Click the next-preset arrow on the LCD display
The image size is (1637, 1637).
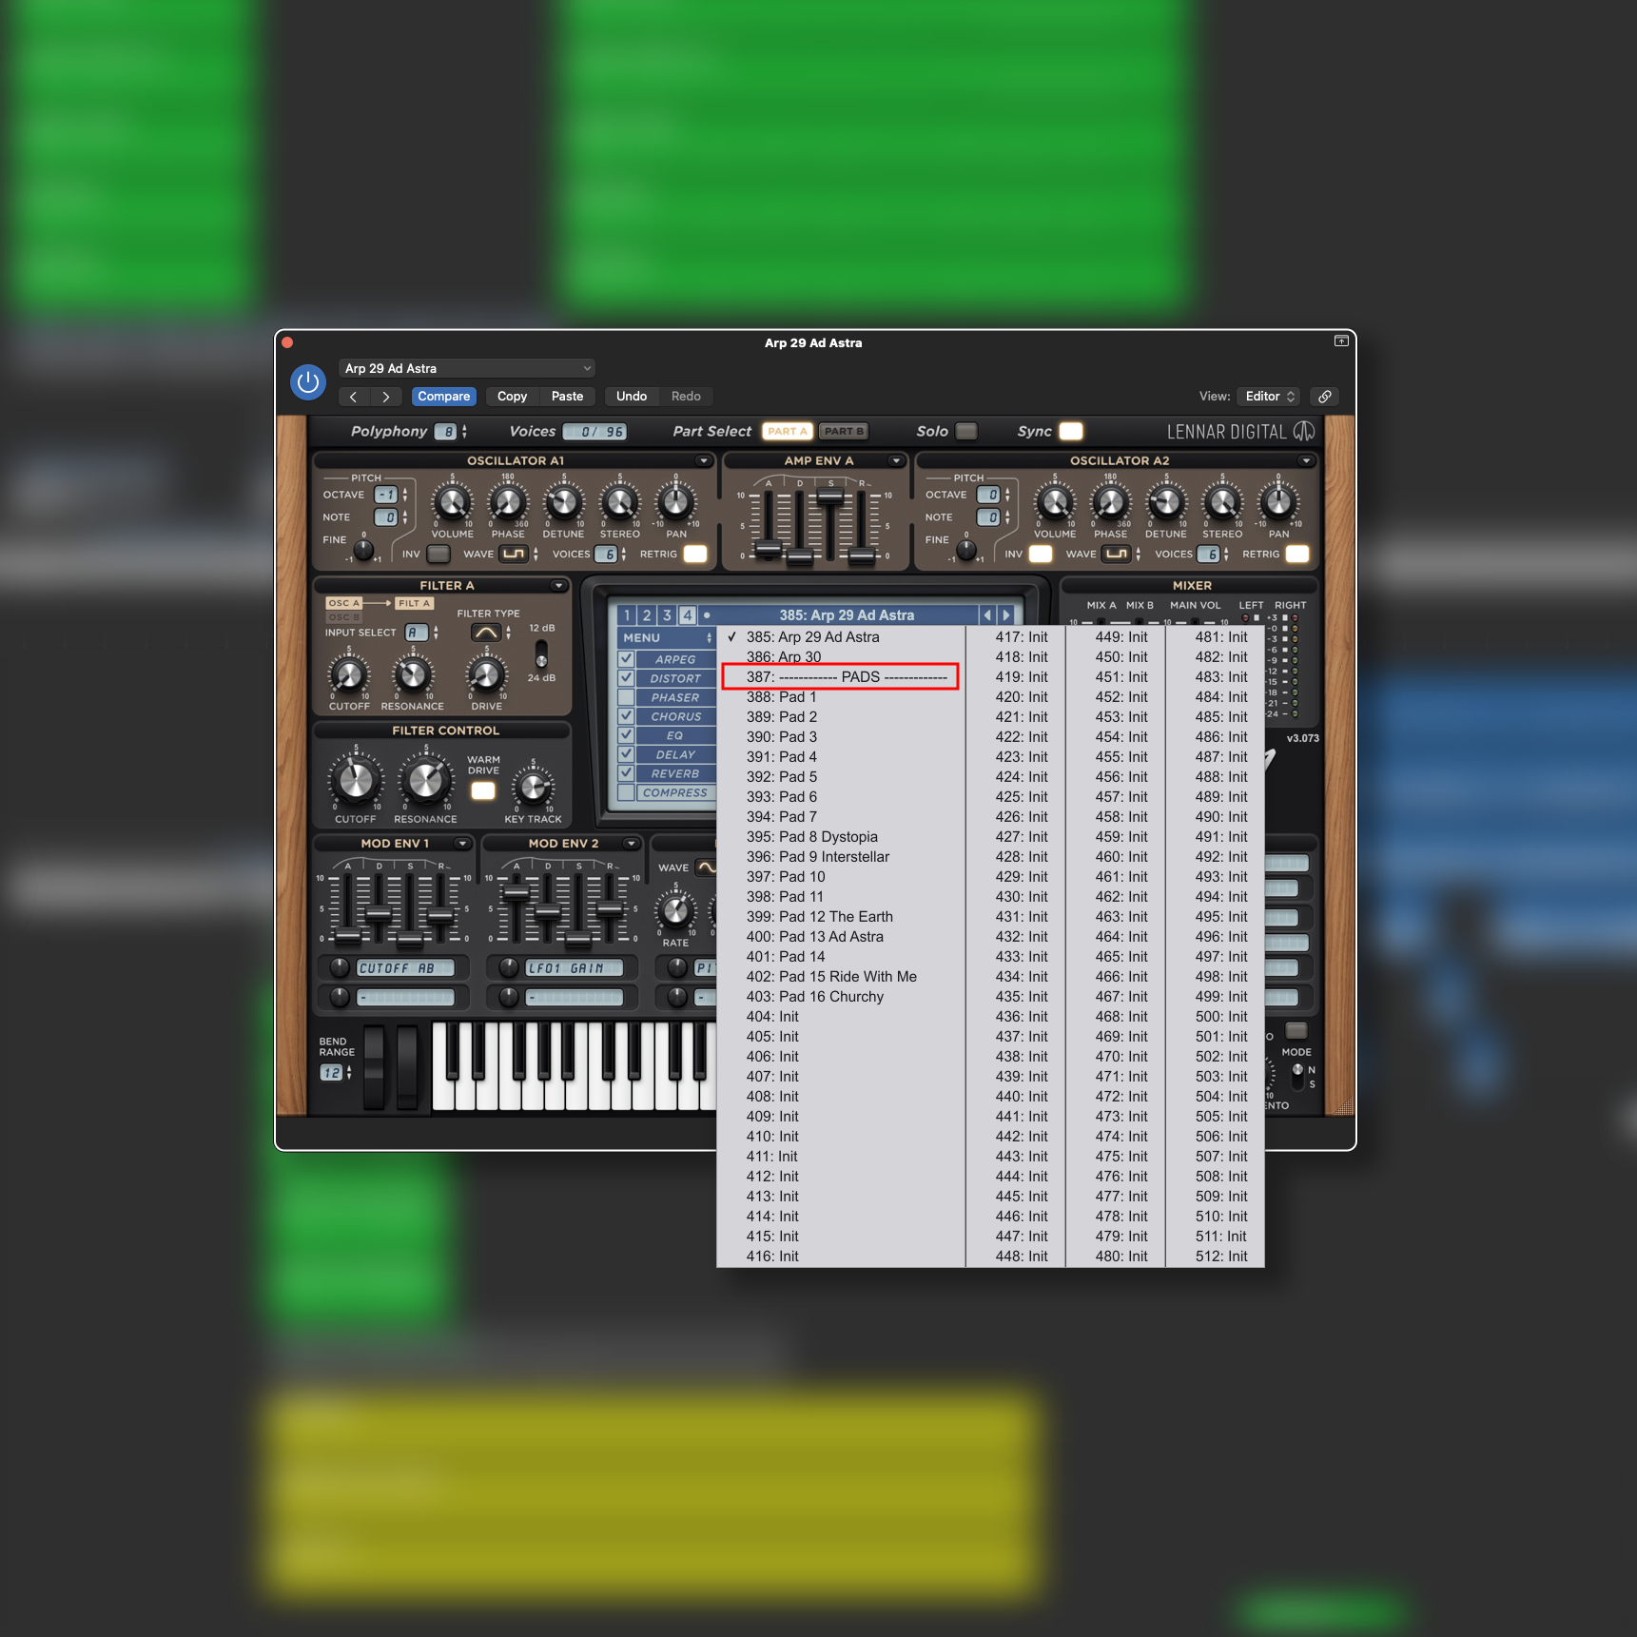coord(1007,614)
